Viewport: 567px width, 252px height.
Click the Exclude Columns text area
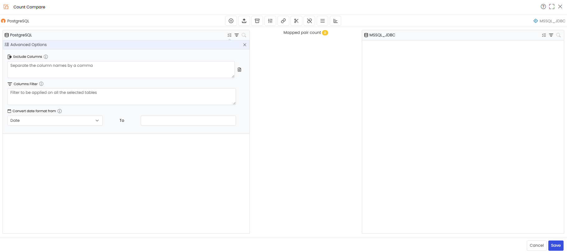(x=121, y=69)
